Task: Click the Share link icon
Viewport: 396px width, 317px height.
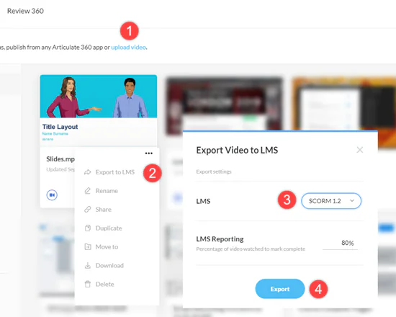Action: click(87, 210)
